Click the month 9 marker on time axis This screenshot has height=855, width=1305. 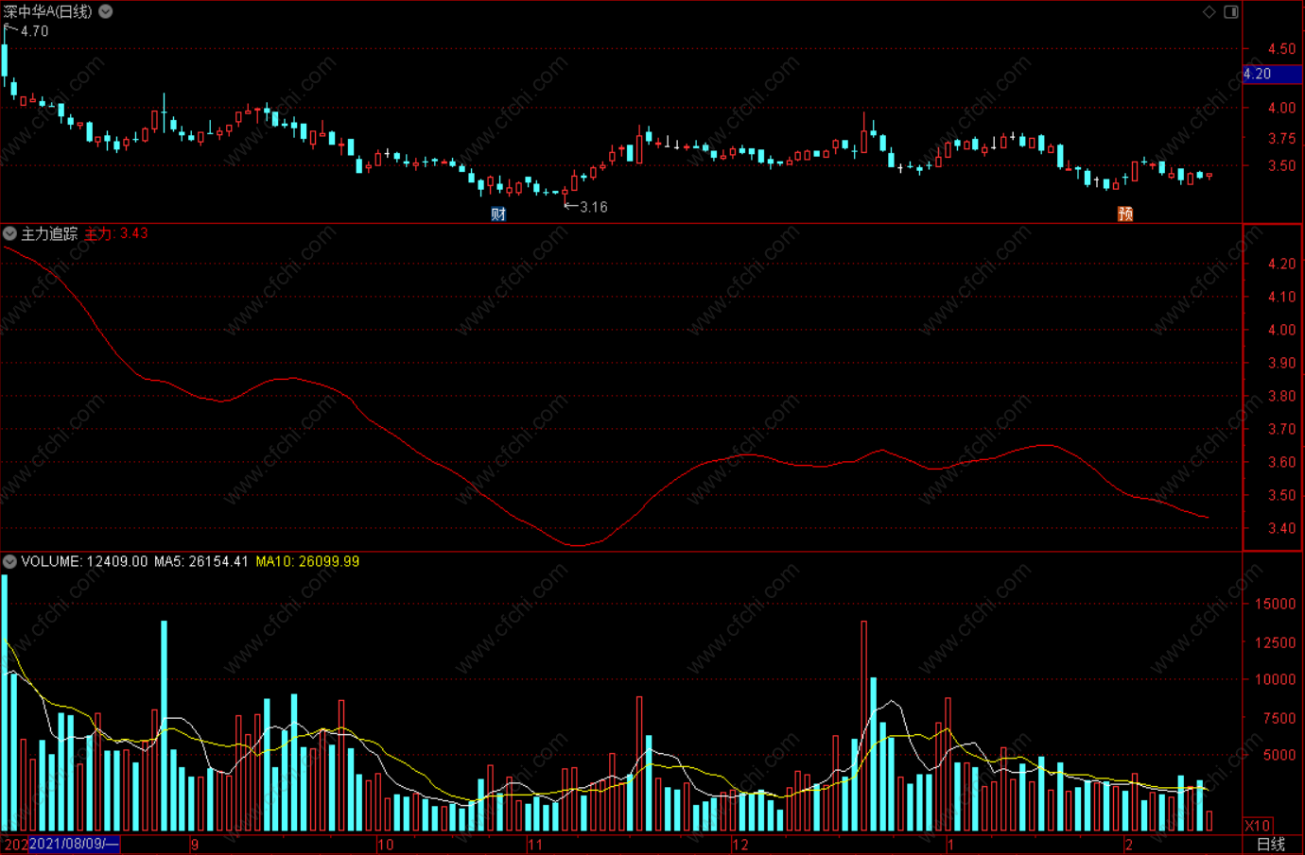(x=195, y=845)
